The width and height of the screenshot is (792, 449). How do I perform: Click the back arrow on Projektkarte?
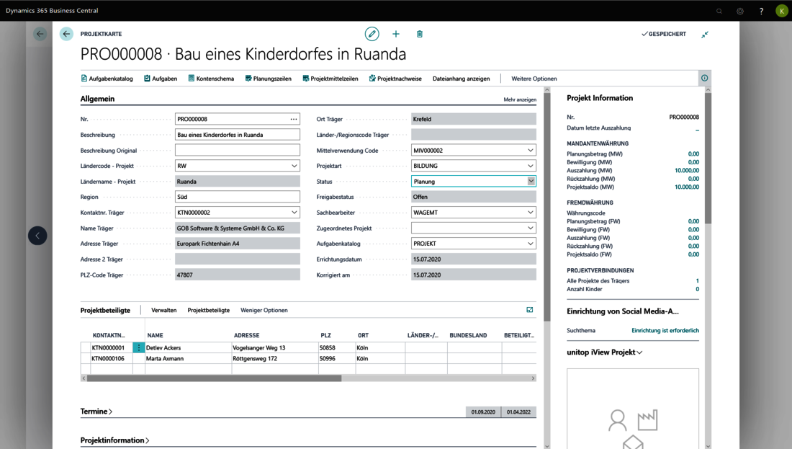tap(66, 34)
